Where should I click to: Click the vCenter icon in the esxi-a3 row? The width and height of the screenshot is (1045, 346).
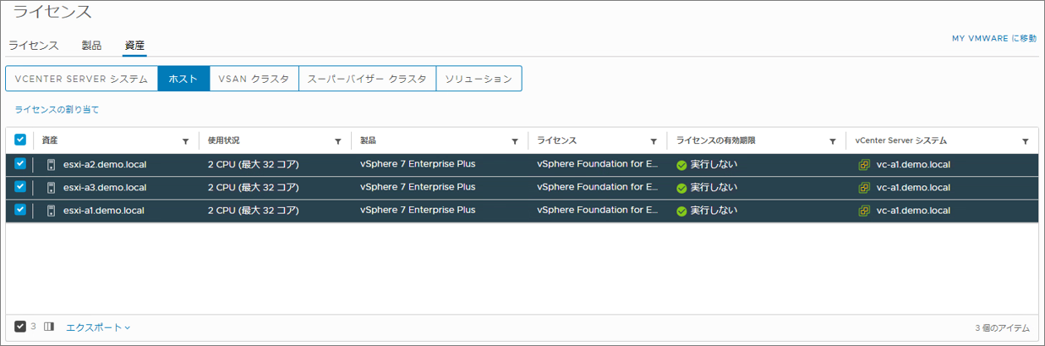(864, 188)
